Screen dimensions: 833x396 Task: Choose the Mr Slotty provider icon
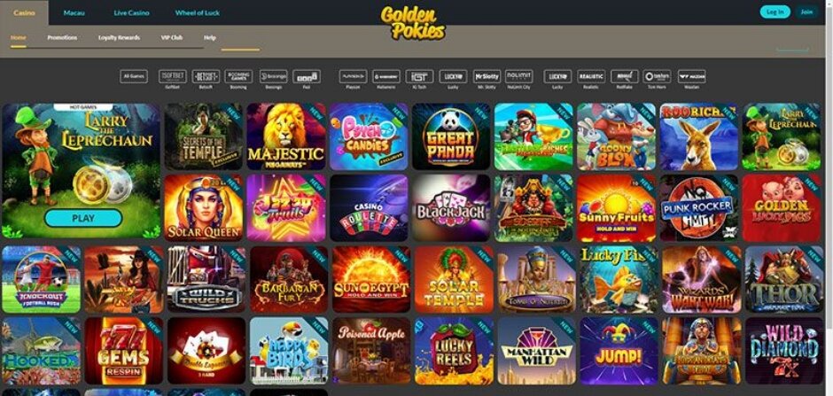pyautogui.click(x=487, y=76)
